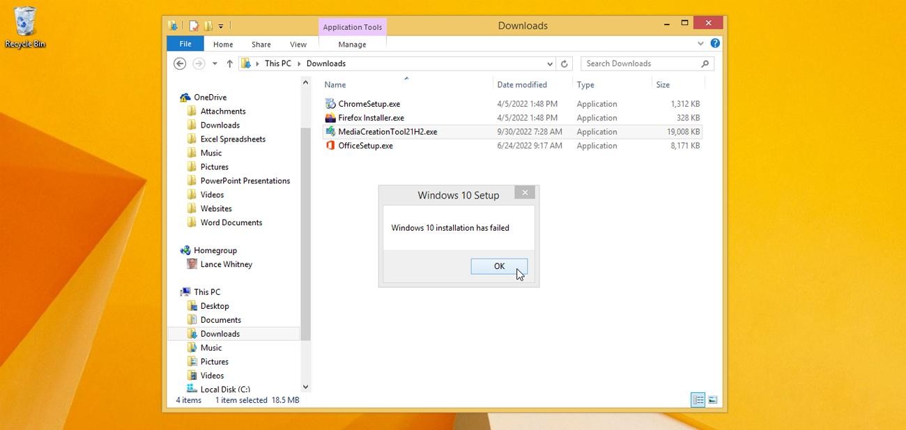
Task: Click OK in Windows 10 Setup dialog
Action: (x=499, y=266)
